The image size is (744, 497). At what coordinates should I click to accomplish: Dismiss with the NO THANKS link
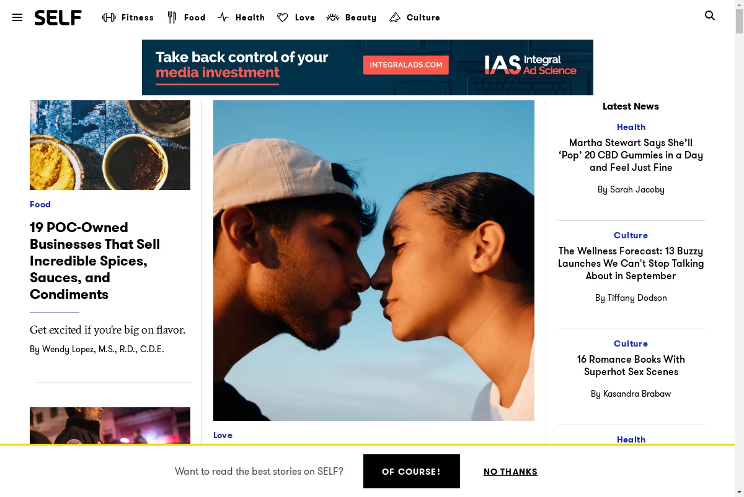pyautogui.click(x=510, y=472)
